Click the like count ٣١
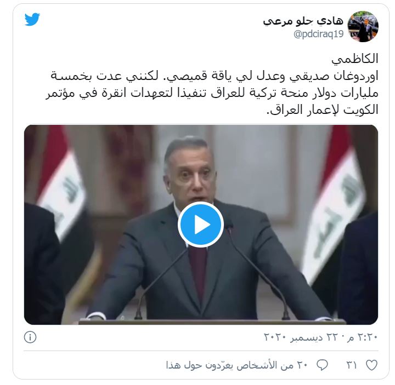395x385 pixels. coord(352,365)
